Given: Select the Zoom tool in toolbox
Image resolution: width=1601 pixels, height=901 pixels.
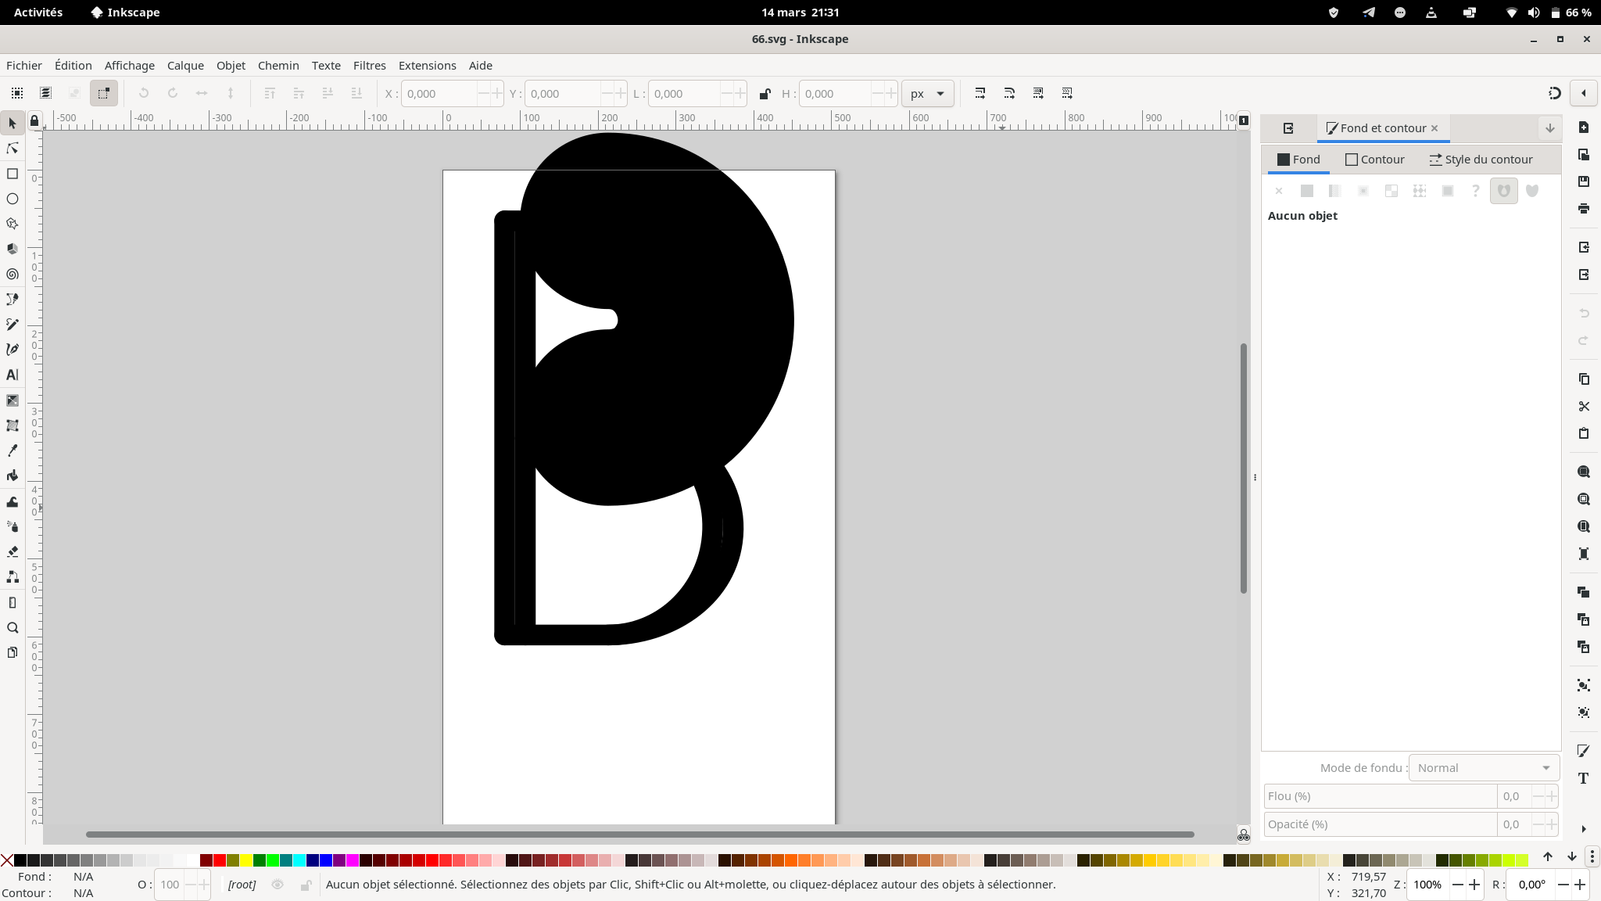Looking at the screenshot, I should click(x=13, y=627).
